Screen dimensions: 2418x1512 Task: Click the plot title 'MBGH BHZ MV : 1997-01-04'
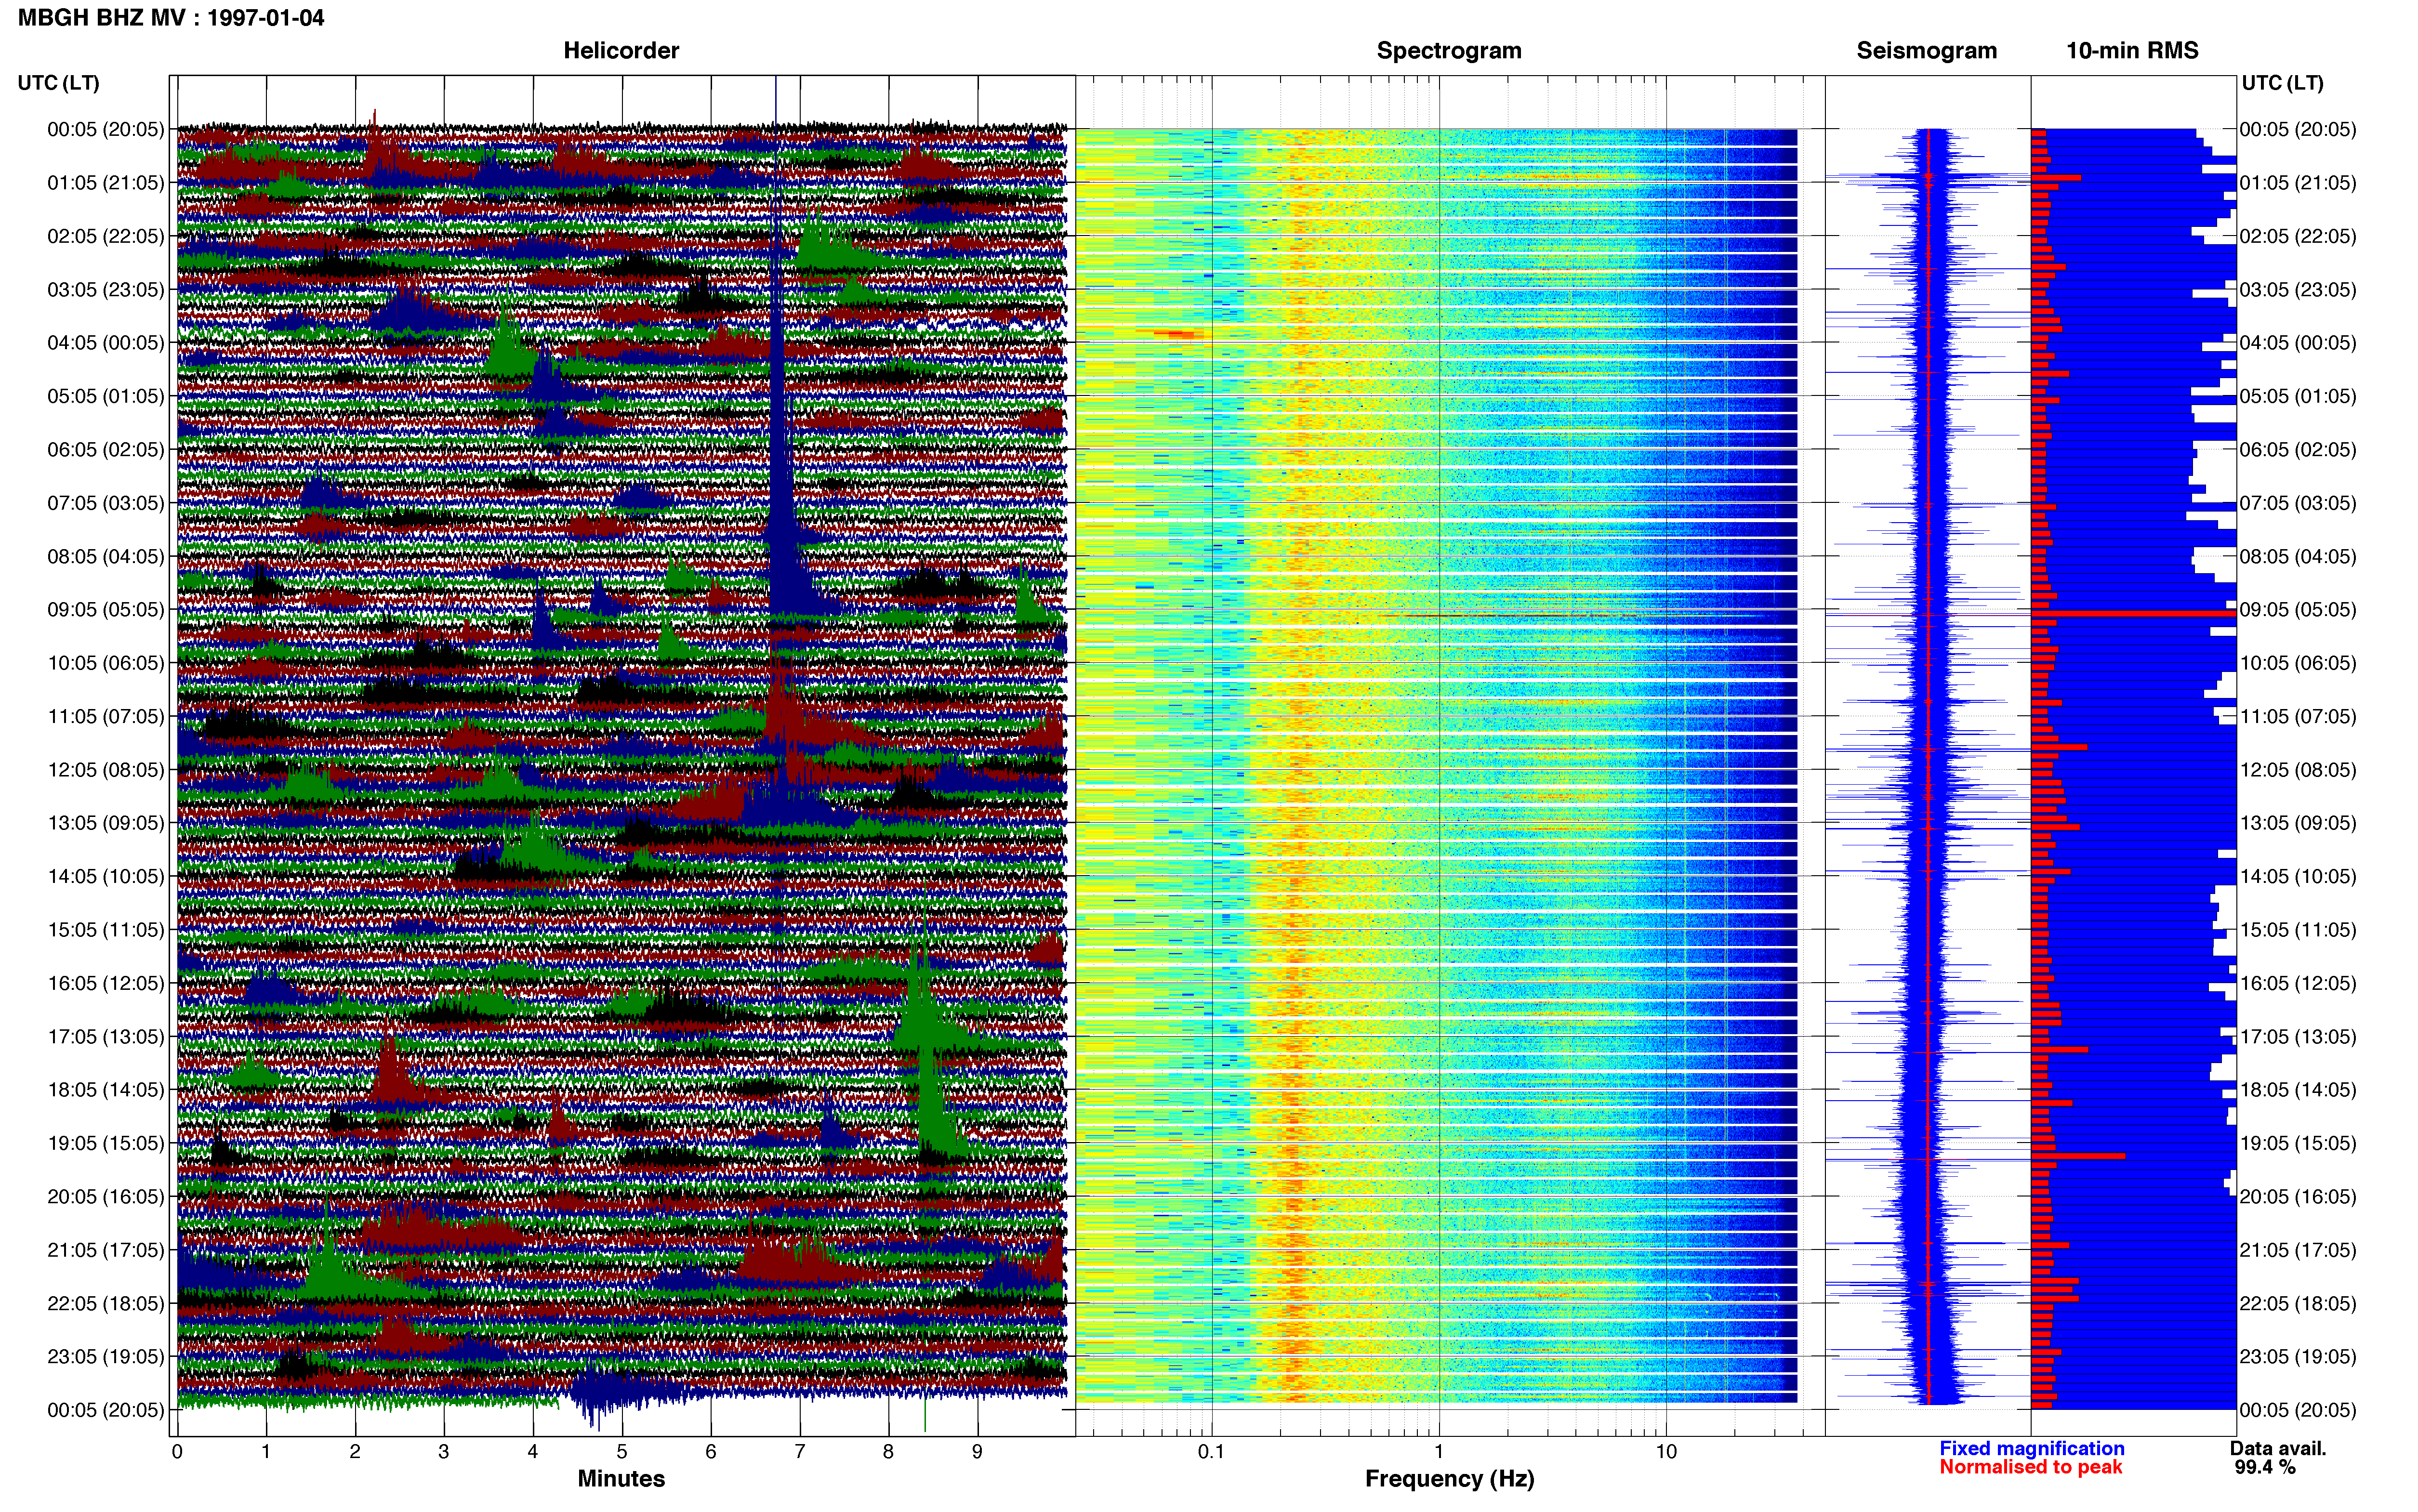171,17
